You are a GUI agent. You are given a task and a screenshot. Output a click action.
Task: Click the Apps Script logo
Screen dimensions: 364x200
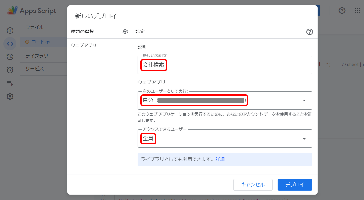[12, 11]
